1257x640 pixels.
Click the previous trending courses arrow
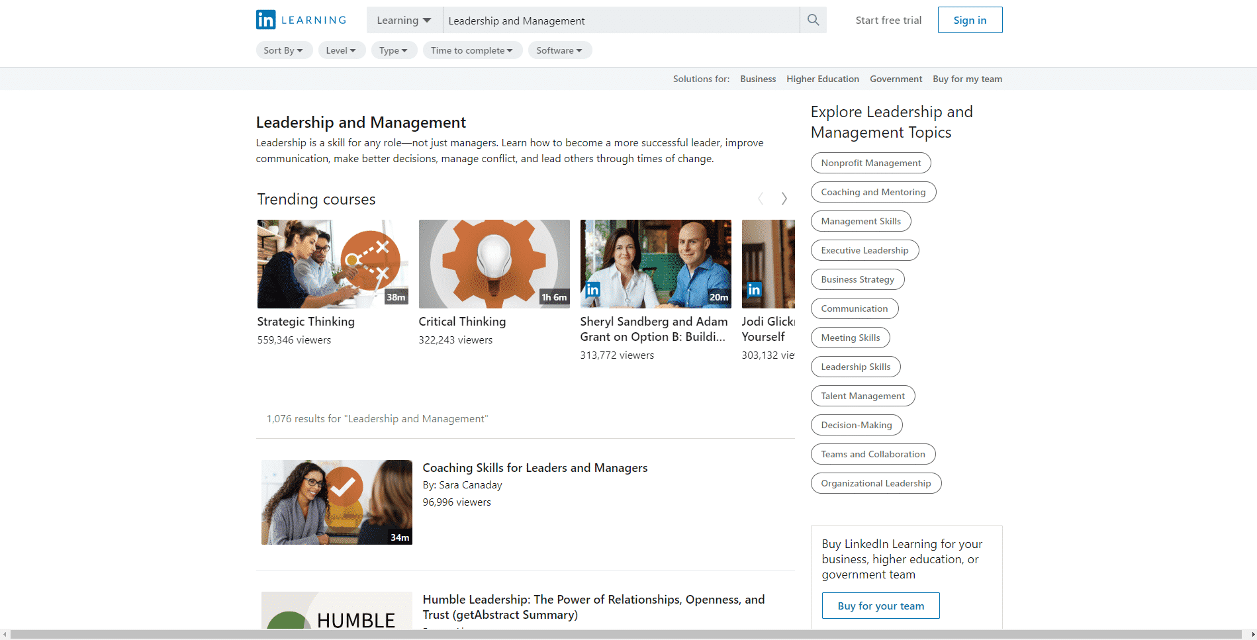pyautogui.click(x=761, y=199)
